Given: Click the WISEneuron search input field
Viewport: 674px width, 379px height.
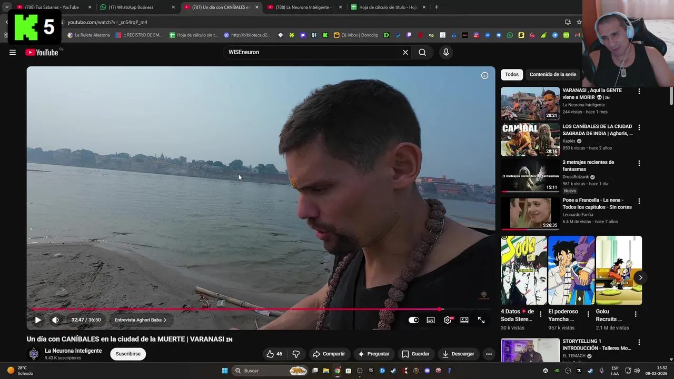Looking at the screenshot, I should pos(313,52).
